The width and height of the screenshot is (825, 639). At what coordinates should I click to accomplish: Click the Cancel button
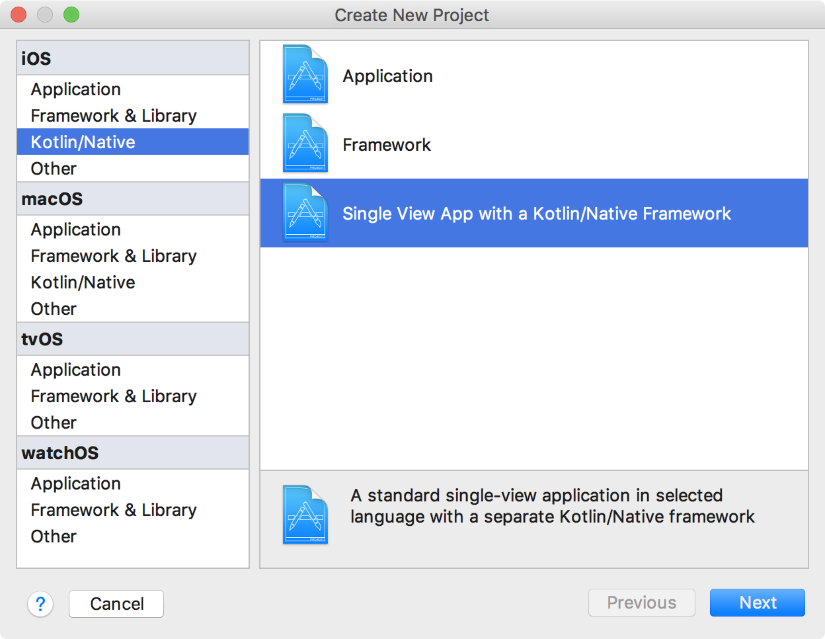tap(116, 604)
